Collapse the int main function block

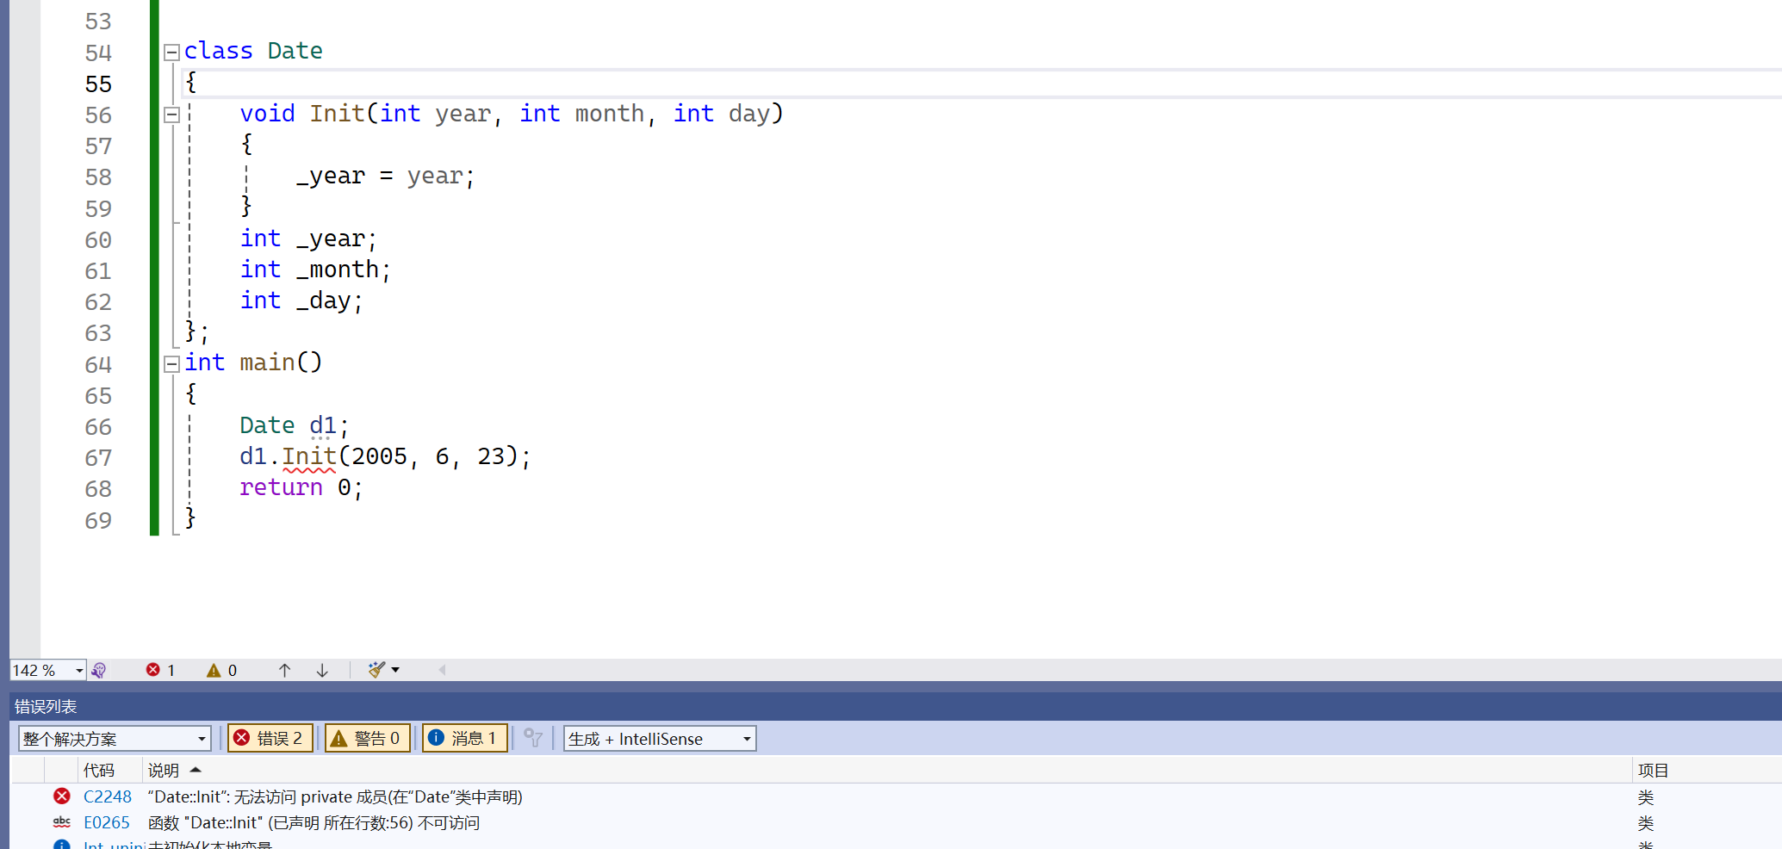[x=171, y=364]
